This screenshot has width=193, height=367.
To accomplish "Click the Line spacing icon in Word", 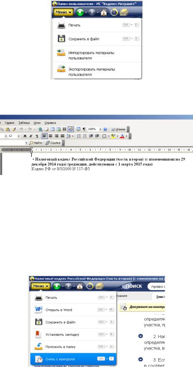I will (x=69, y=136).
